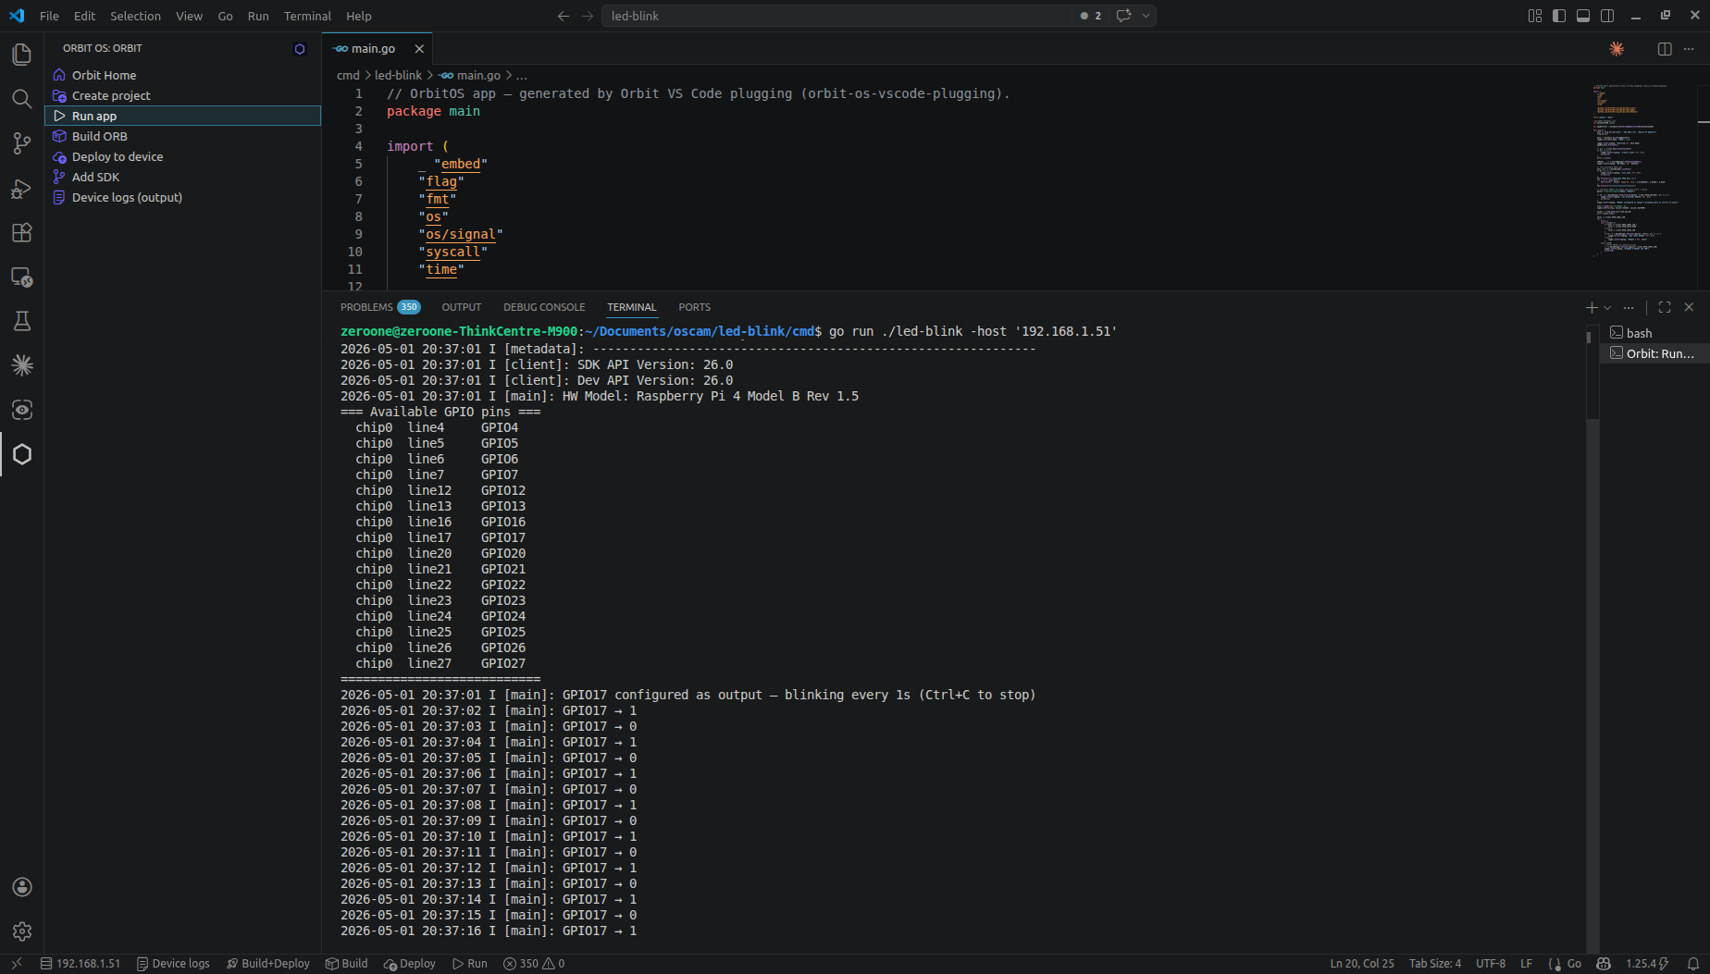The width and height of the screenshot is (1710, 974).
Task: Switch to the PROBLEMS tab
Action: [379, 307]
